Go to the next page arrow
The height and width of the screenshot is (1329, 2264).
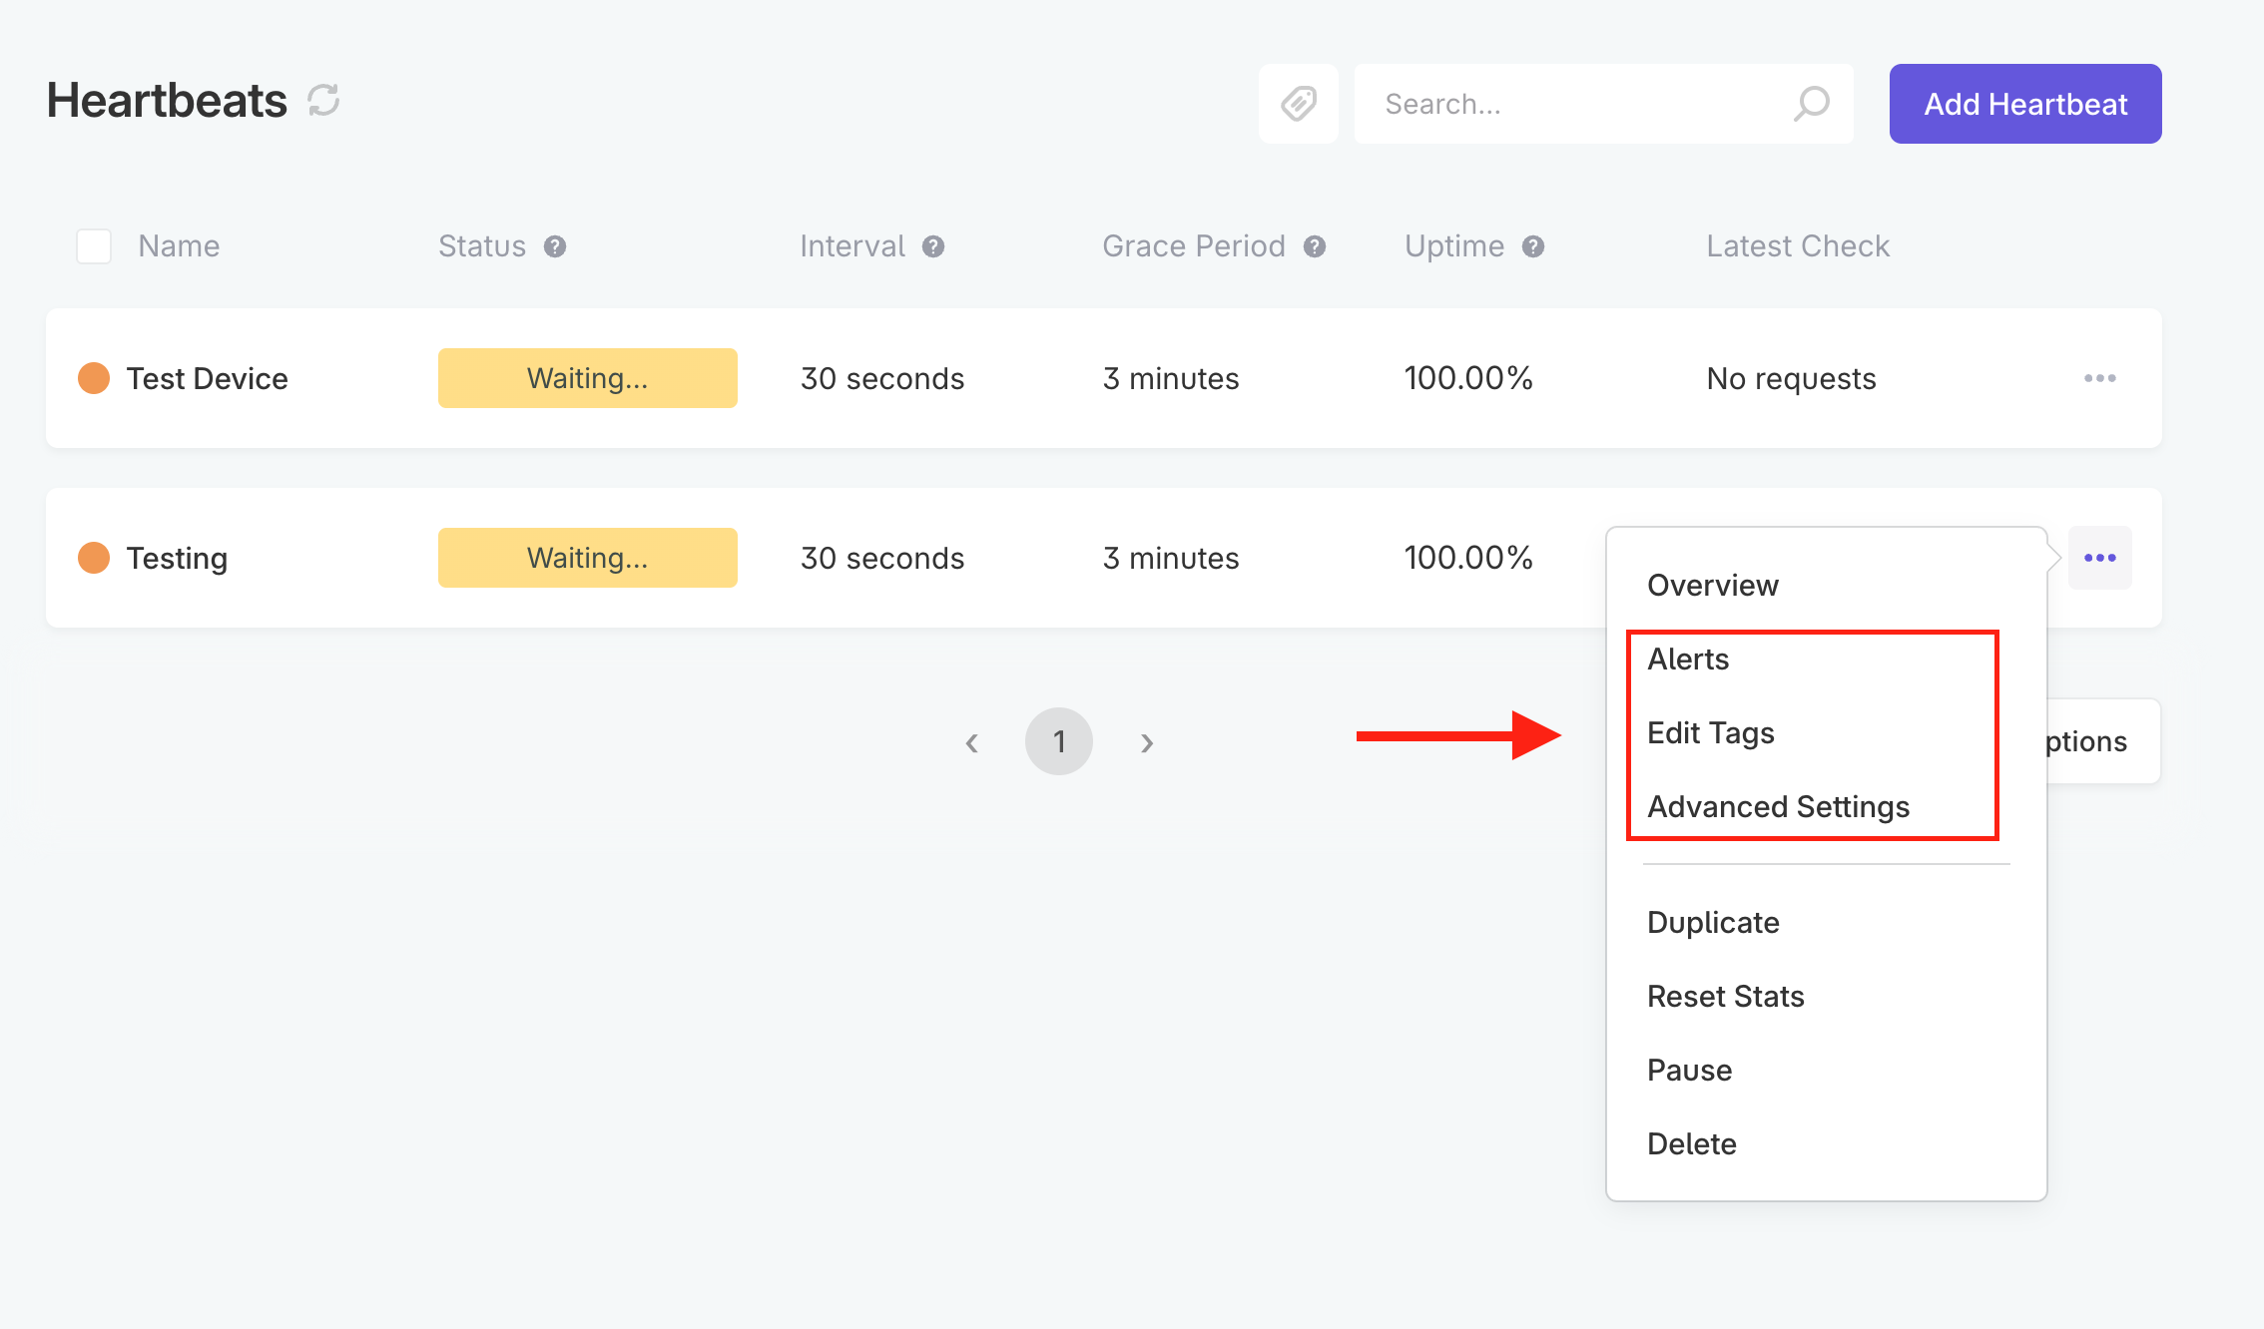(x=1147, y=742)
